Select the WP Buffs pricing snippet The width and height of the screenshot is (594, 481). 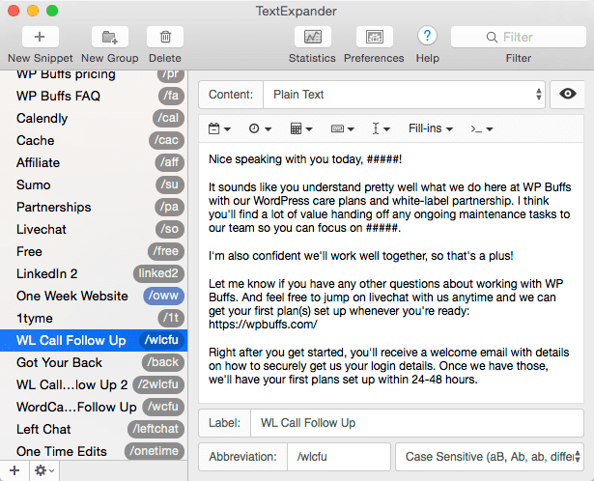pyautogui.click(x=94, y=77)
